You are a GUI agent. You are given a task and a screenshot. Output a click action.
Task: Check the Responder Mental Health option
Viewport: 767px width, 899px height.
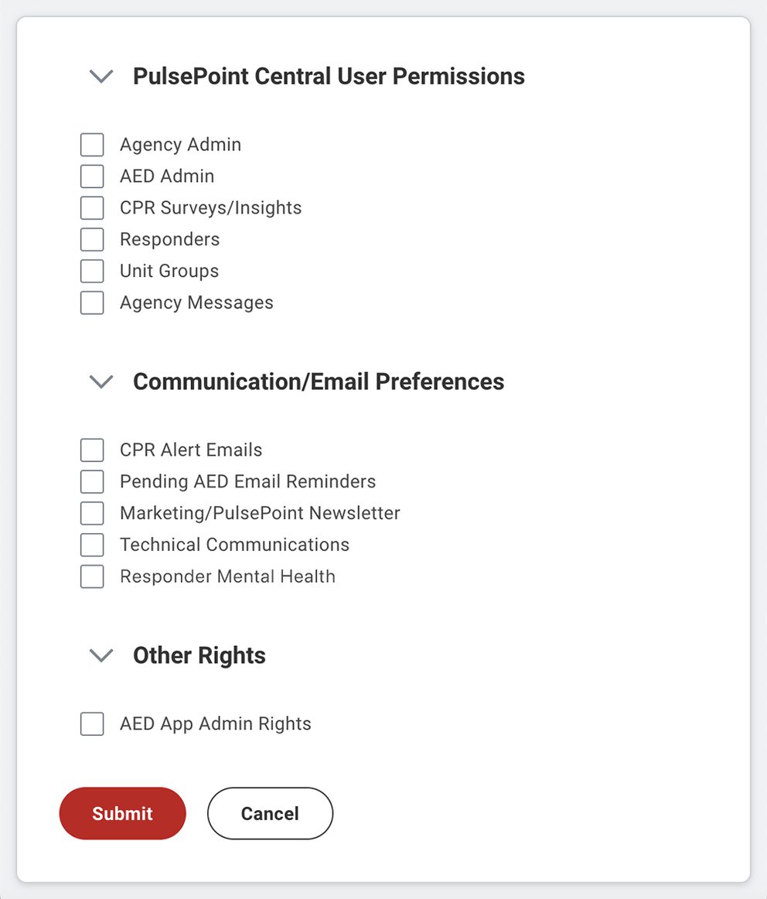(91, 576)
